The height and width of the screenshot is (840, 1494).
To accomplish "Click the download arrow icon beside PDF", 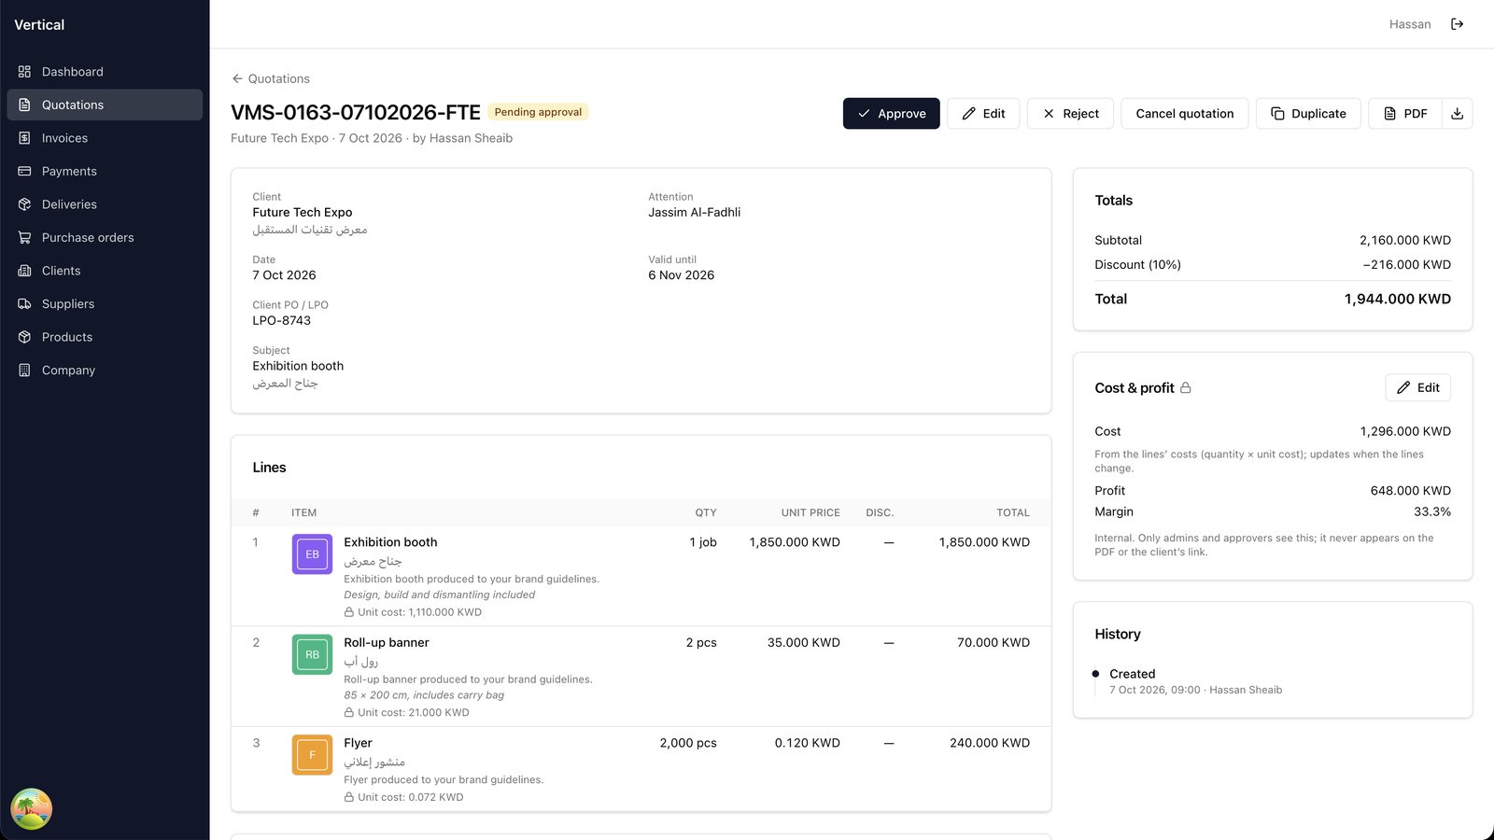I will tap(1457, 114).
